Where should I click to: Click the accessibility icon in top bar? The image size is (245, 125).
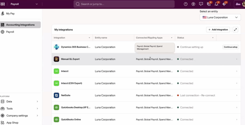(193, 4)
